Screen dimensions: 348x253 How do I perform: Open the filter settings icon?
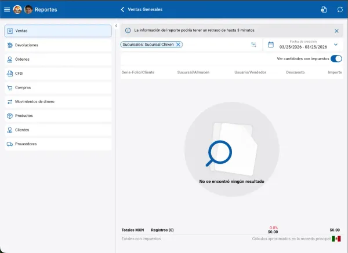coord(253,45)
